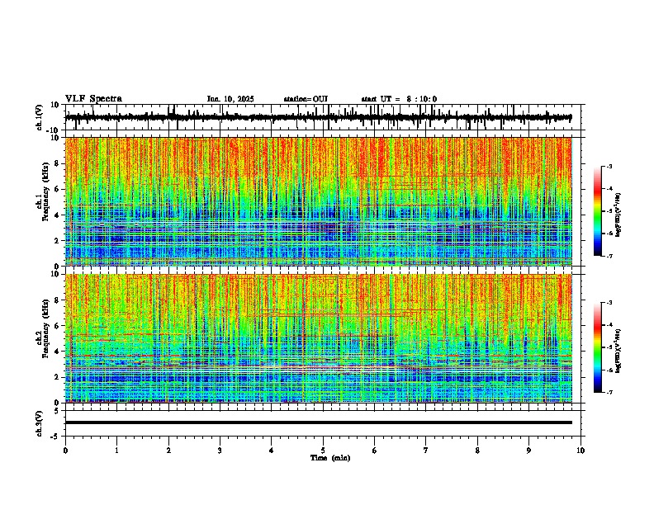Click the -3 label on upper colorbar

[x=609, y=167]
